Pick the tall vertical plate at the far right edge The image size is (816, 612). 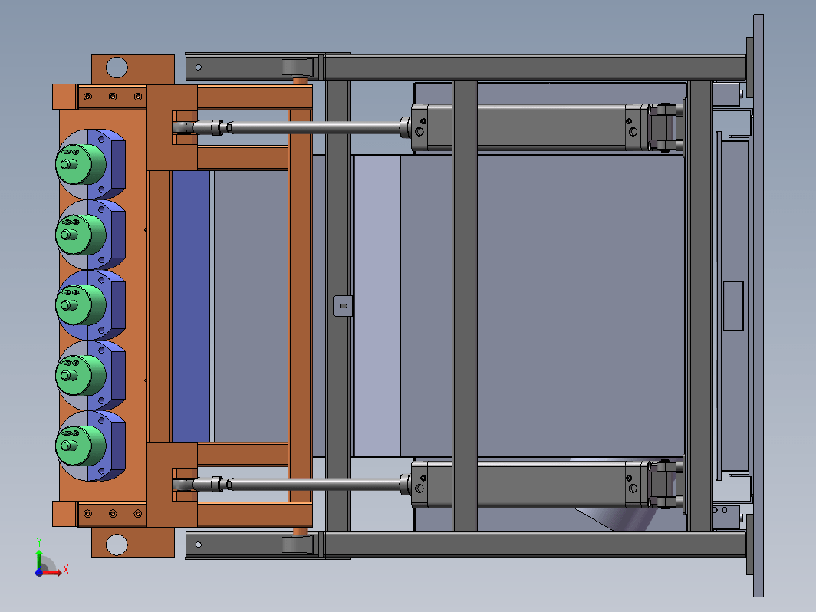(x=758, y=305)
